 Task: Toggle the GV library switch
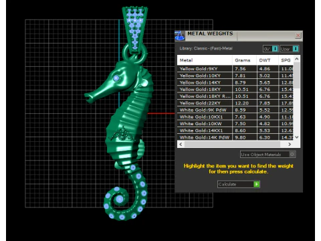[x=270, y=49]
